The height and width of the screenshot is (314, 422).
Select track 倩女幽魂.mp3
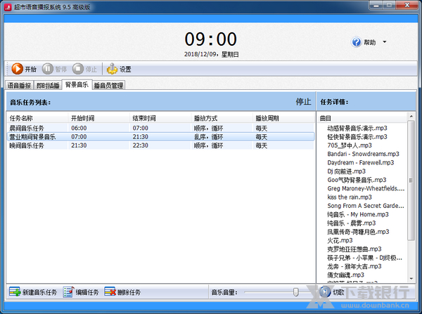[345, 275]
